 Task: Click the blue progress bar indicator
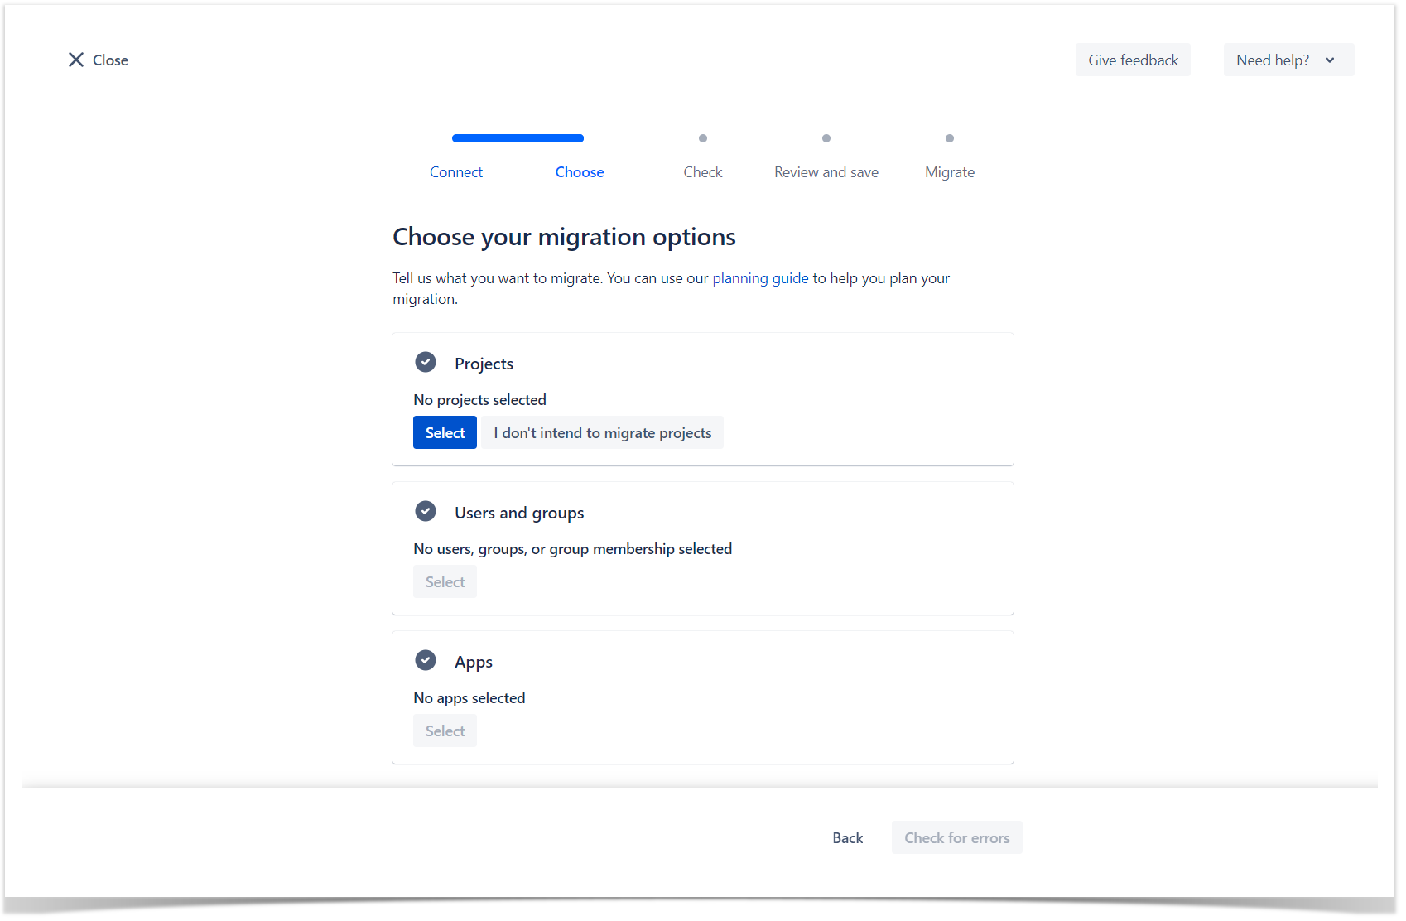[x=518, y=138]
